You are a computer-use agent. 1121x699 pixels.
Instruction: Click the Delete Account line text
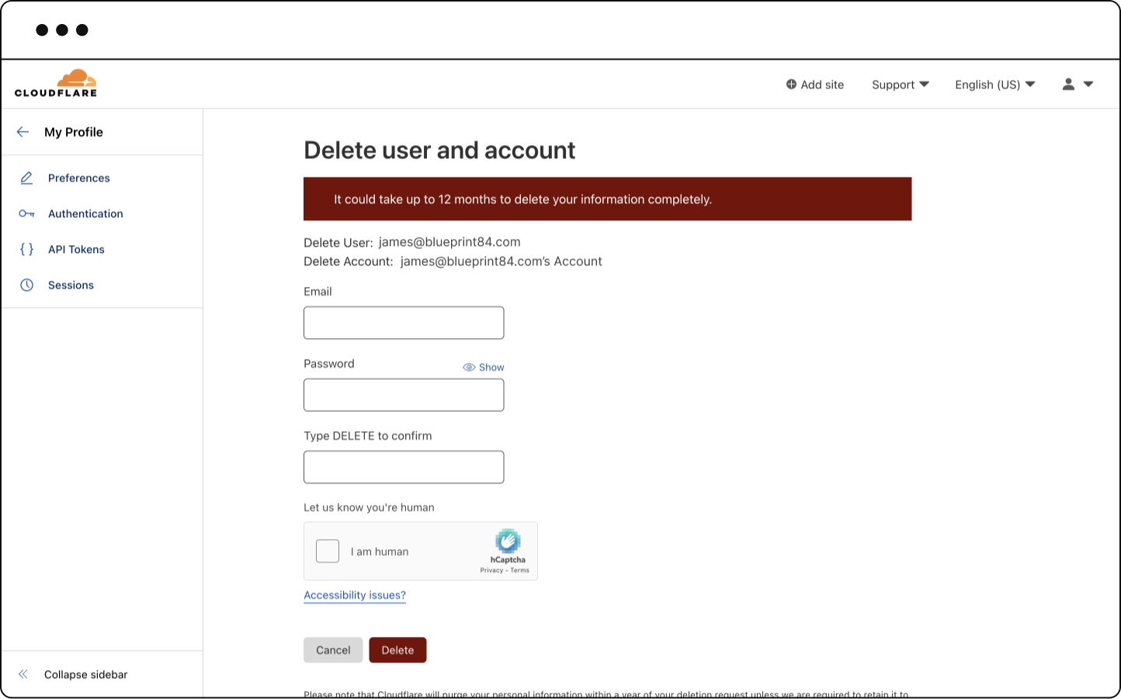453,261
